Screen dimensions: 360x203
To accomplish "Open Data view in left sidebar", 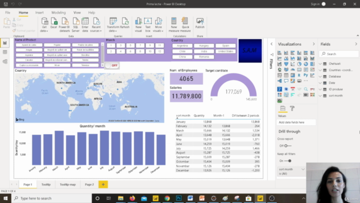I will [5, 52].
